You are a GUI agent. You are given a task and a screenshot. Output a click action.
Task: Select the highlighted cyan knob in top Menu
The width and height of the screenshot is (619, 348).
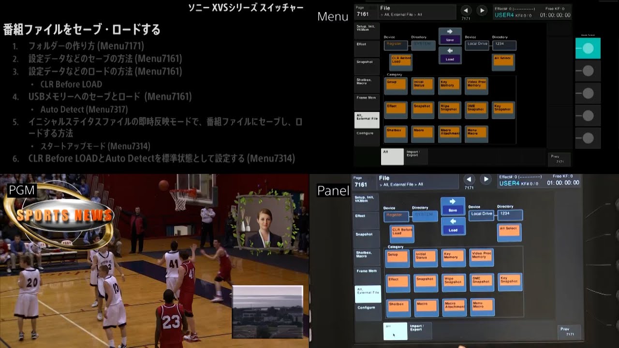click(588, 48)
